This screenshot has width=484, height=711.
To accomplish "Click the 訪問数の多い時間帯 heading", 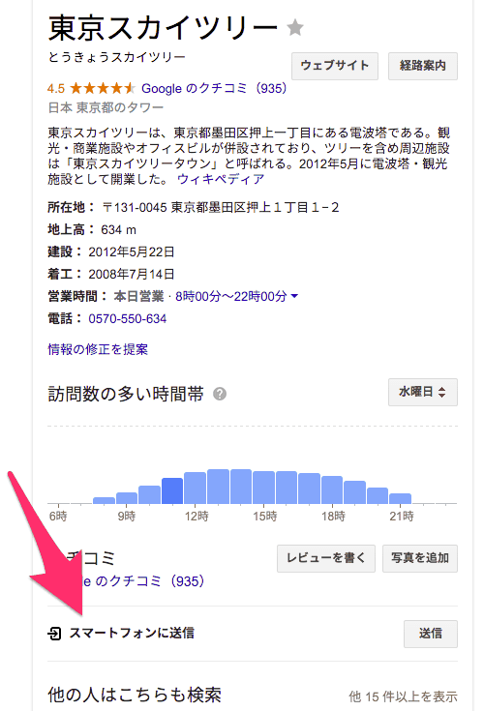I will tap(126, 394).
